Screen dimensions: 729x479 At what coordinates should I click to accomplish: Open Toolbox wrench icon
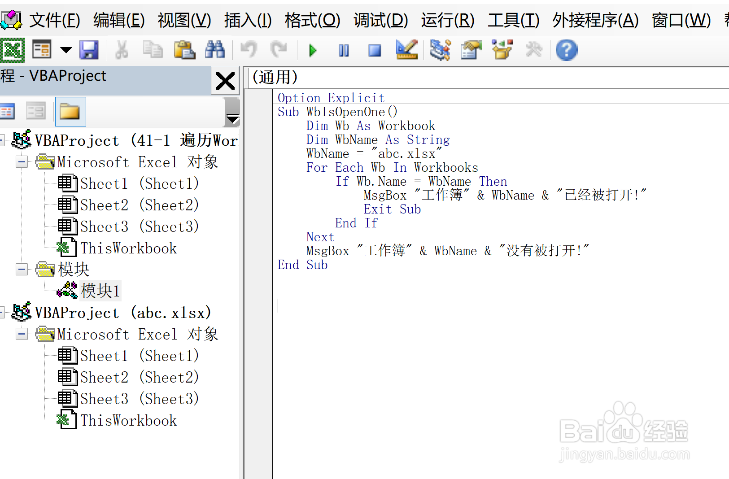tap(534, 50)
